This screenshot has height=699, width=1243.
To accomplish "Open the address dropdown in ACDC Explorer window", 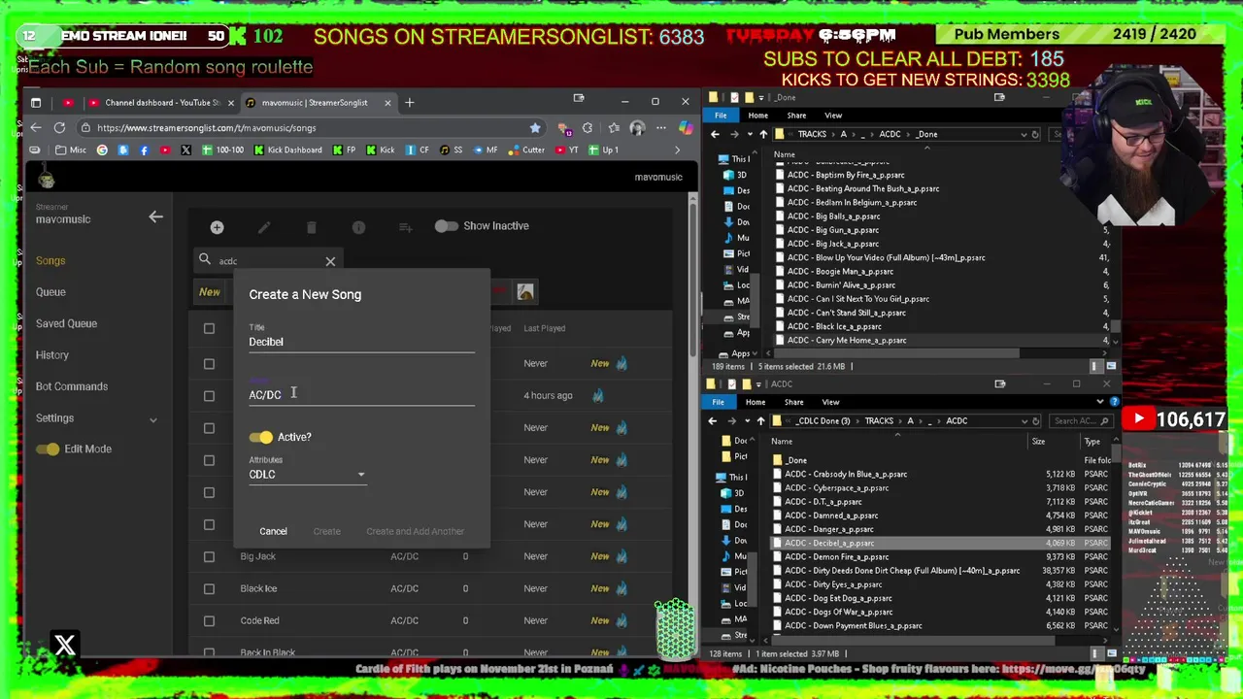I will [1024, 420].
